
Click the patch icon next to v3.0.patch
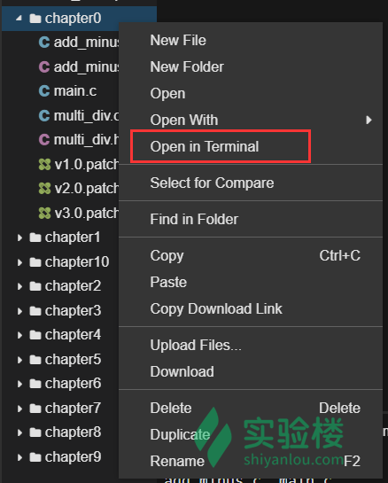44,213
